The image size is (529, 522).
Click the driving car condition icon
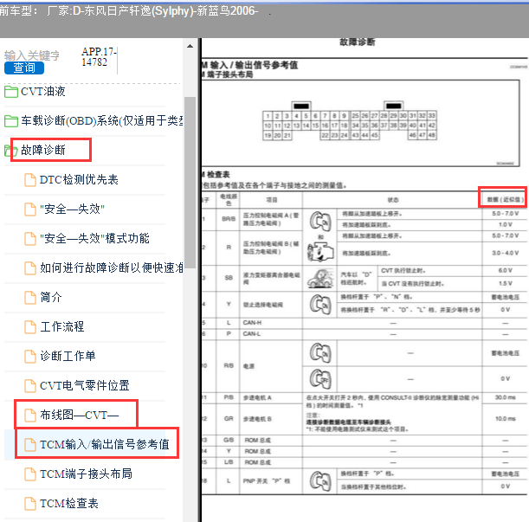coord(319,279)
